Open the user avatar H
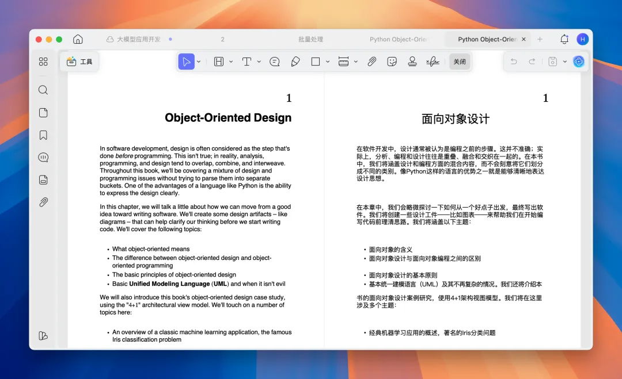This screenshot has height=379, width=622. coord(582,39)
